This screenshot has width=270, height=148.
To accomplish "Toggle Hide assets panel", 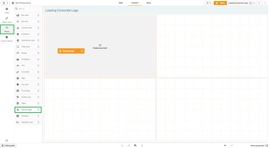I will [8, 146].
